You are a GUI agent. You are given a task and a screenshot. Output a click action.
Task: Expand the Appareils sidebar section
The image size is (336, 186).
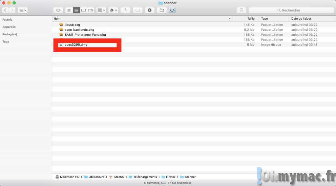9,27
